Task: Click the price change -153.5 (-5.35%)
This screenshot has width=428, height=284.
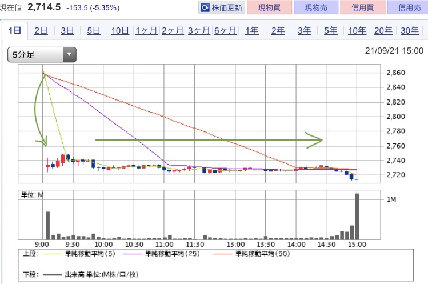Action: [93, 7]
